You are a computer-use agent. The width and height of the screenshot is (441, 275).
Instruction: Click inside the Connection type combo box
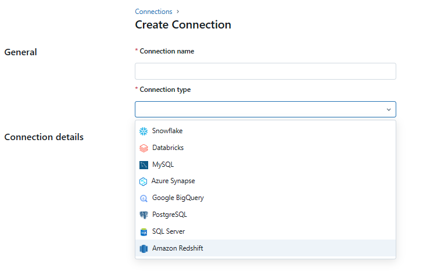pos(266,109)
